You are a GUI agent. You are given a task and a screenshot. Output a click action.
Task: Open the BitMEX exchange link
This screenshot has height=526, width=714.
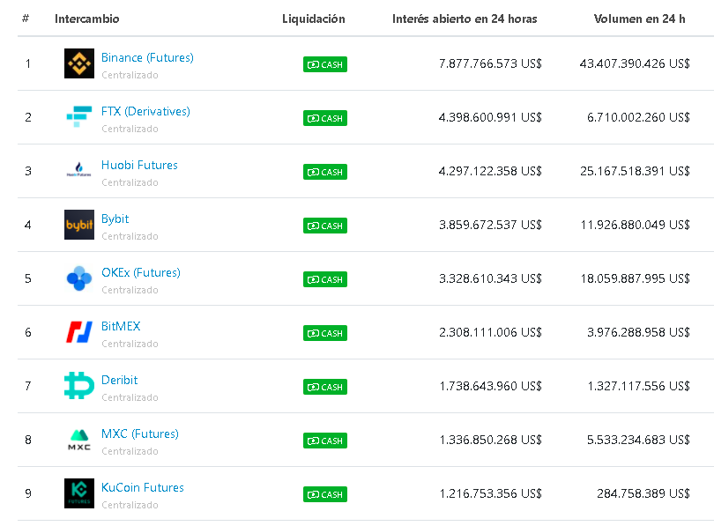click(121, 326)
